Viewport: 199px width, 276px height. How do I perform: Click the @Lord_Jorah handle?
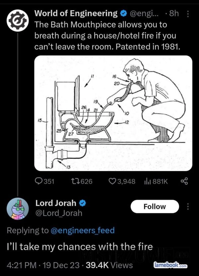pyautogui.click(x=59, y=213)
